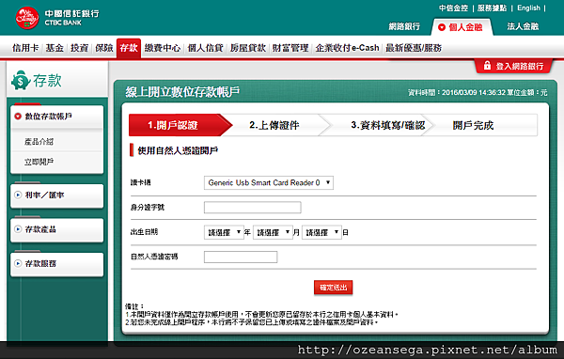This screenshot has height=359, width=564.
Task: Open the birth day 日 dropdown
Action: click(321, 232)
